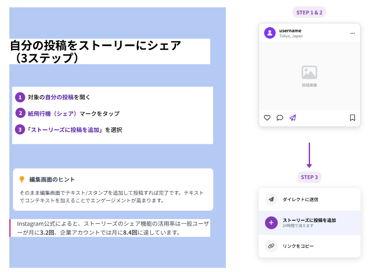Click the username text in post header

[290, 31]
